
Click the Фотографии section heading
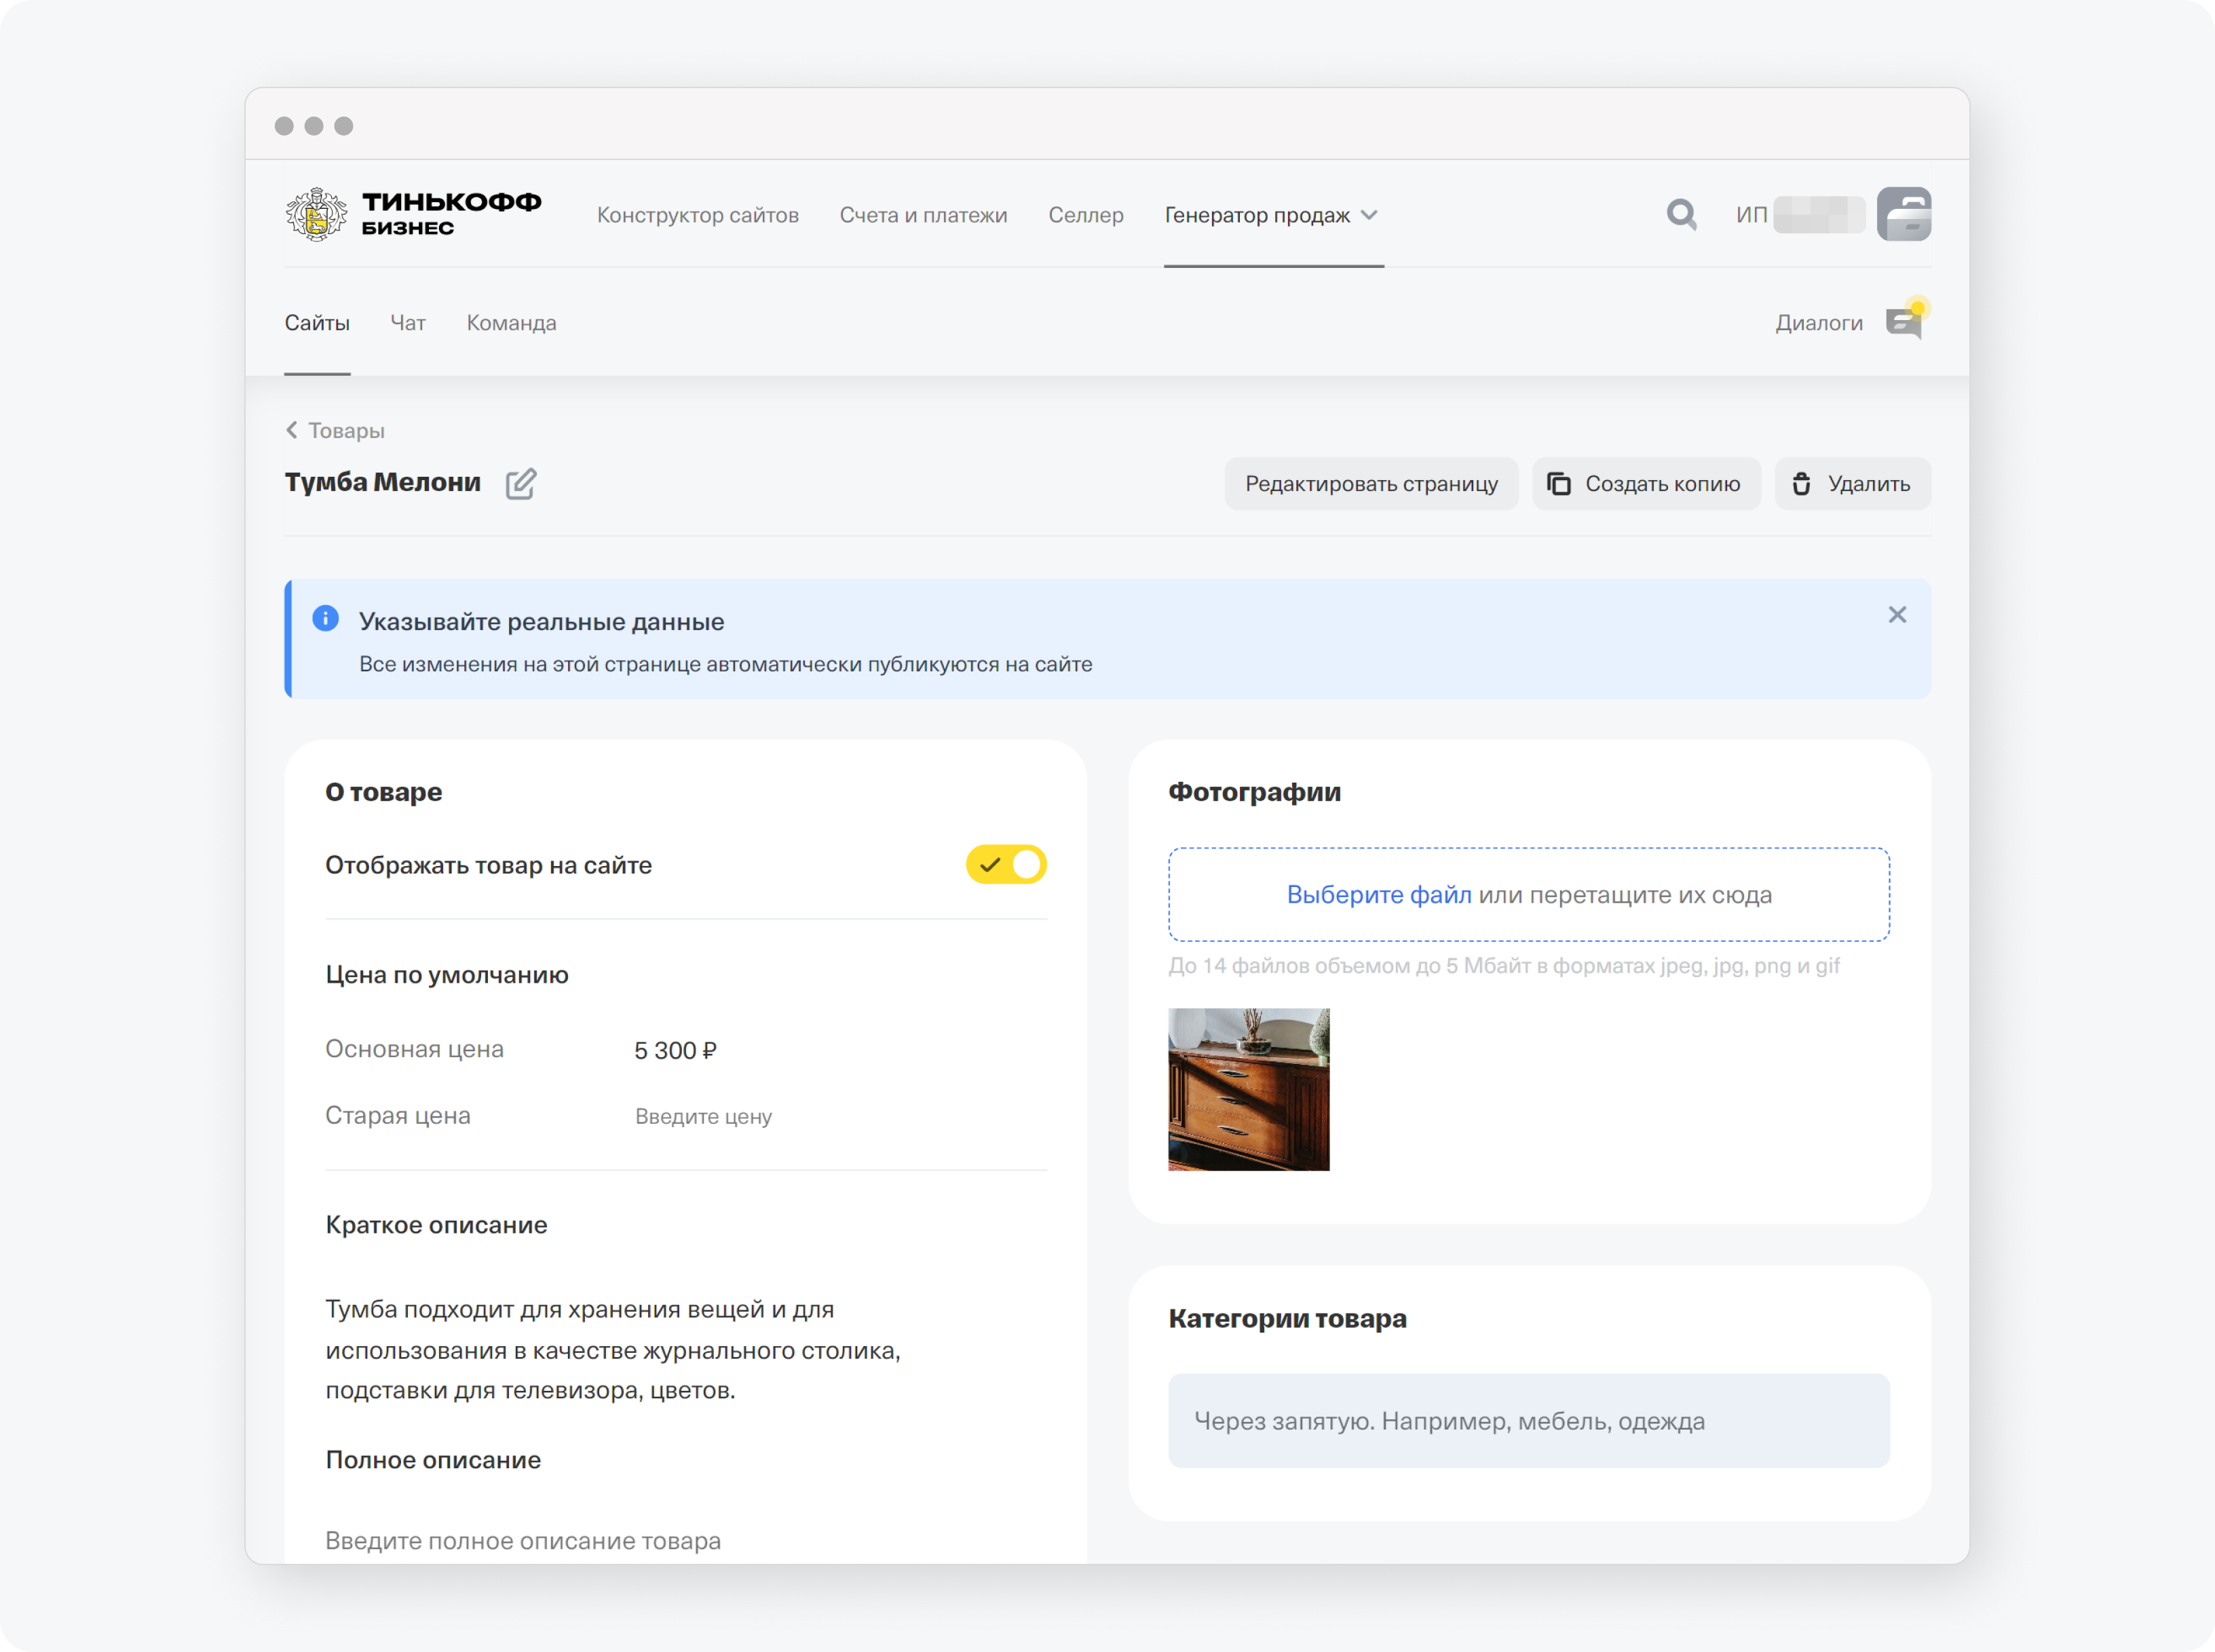(x=1255, y=792)
